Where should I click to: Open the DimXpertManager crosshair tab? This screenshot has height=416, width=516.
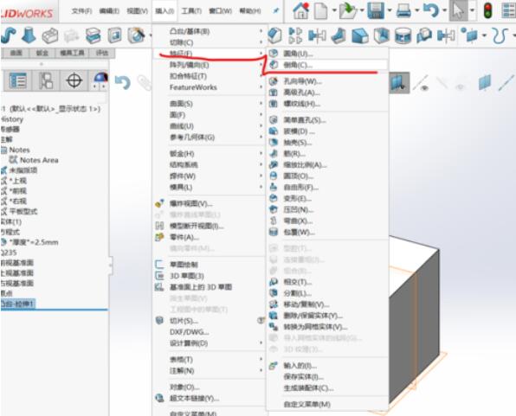click(74, 80)
